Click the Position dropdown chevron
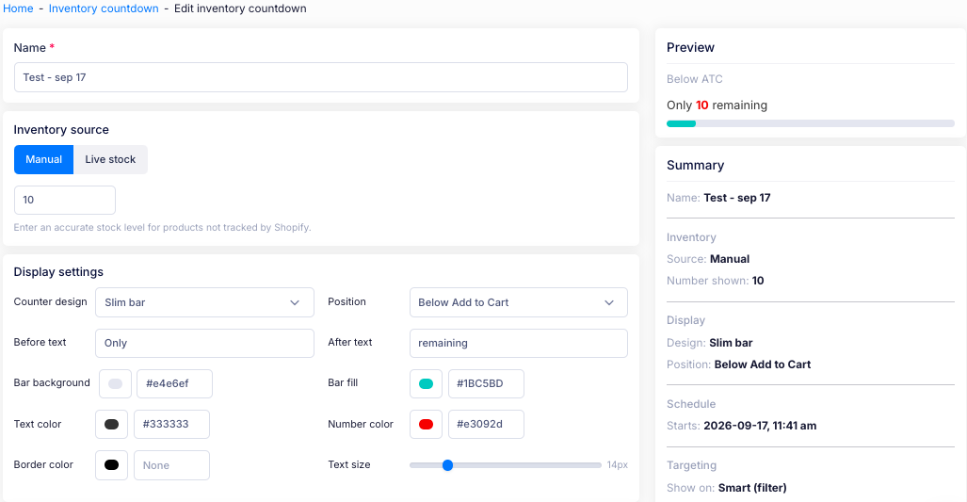967x502 pixels. [609, 303]
